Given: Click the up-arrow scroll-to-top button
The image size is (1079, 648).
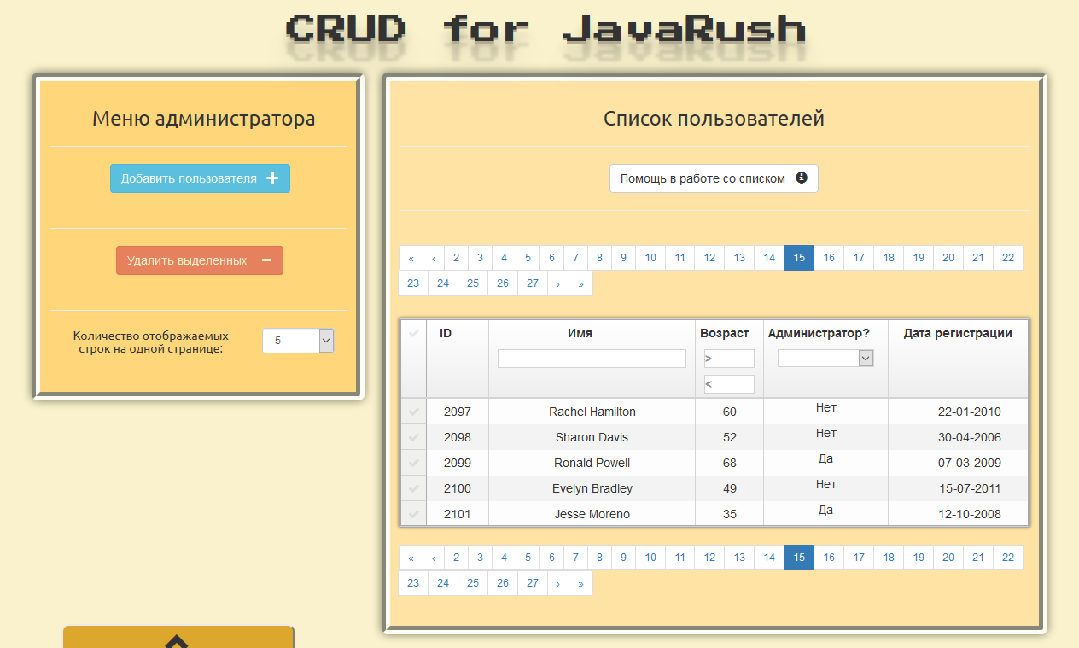Looking at the screenshot, I should click(178, 637).
